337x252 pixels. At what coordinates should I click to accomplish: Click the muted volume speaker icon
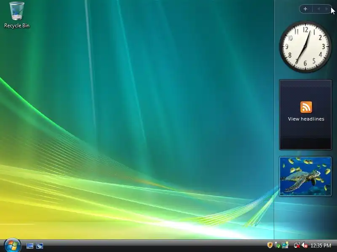pyautogui.click(x=305, y=245)
